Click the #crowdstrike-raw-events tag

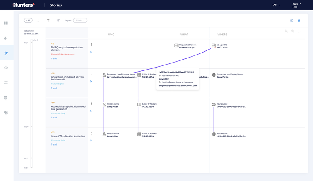[x=63, y=54]
